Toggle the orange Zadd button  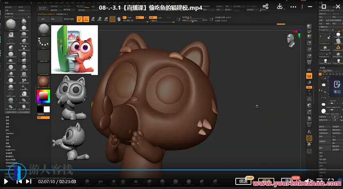coord(153,17)
